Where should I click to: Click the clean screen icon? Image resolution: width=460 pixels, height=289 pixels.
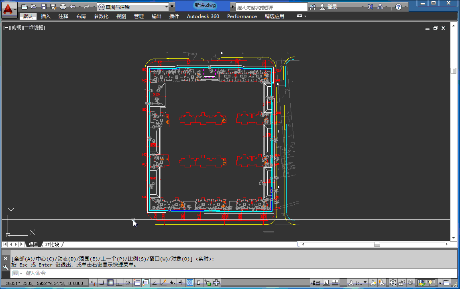click(446, 283)
